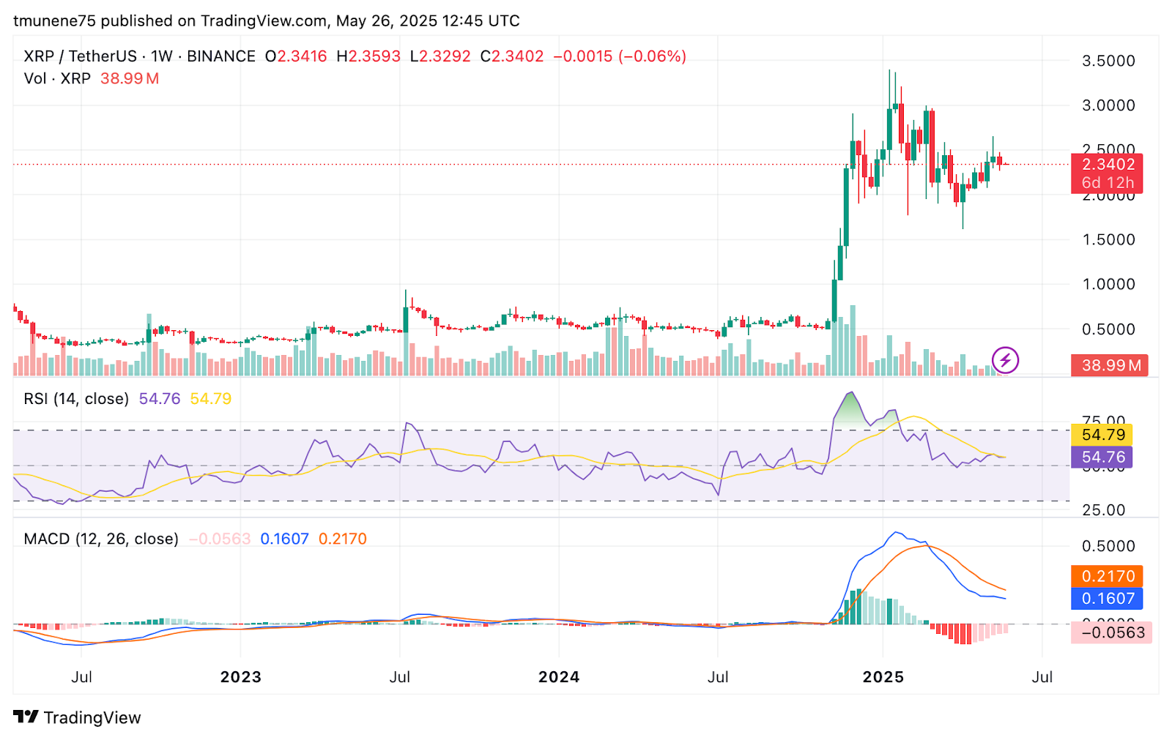Image resolution: width=1172 pixels, height=740 pixels.
Task: Click the 2025 label on the time axis
Action: click(883, 677)
